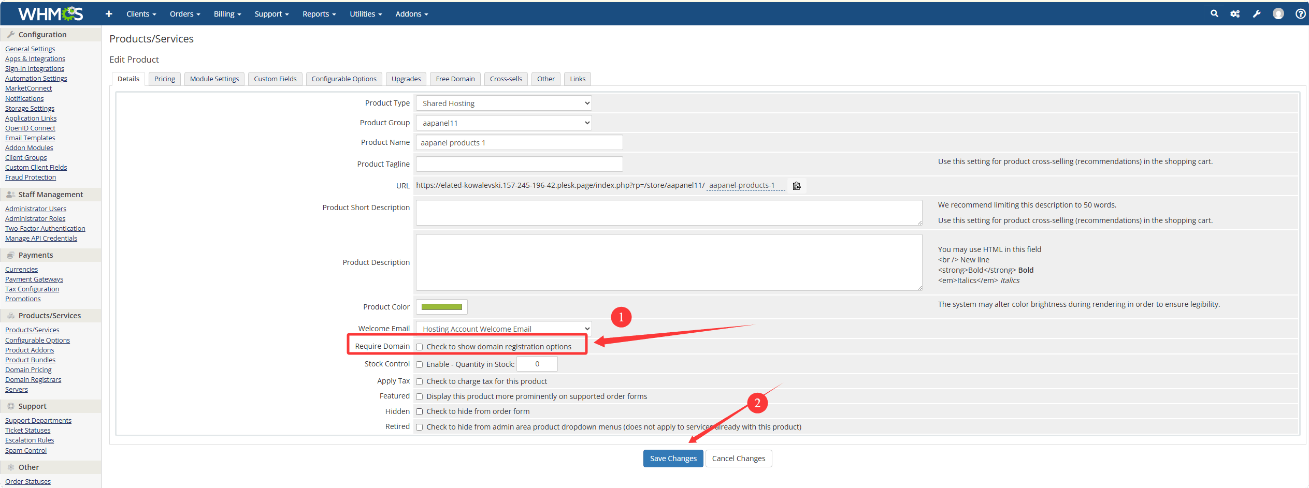Click the Save Changes button
The image size is (1309, 488).
673,459
